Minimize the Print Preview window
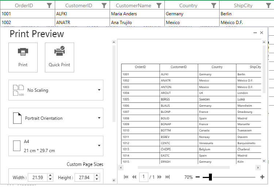Viewport: 274px width, 190px height. 255,32
